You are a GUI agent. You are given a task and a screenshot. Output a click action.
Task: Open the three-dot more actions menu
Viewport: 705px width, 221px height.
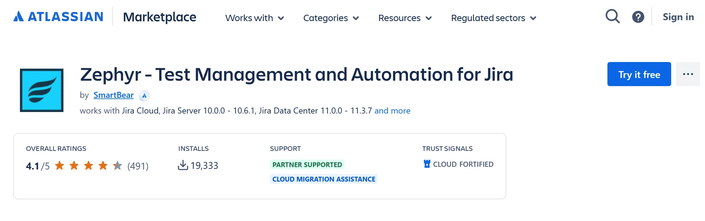688,74
